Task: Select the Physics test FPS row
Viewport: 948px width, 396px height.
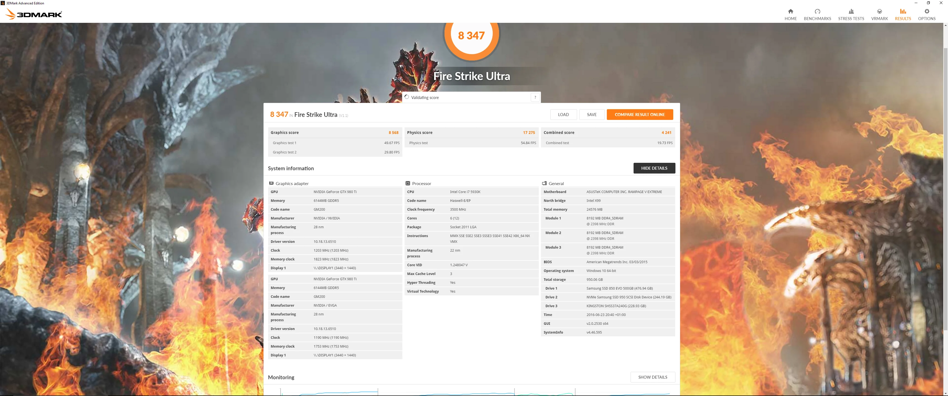Action: (x=472, y=143)
